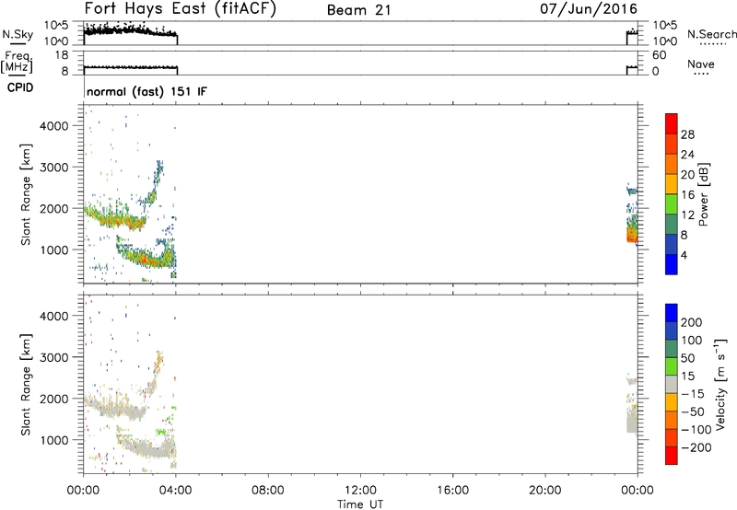Click the date '07/Jun/2016'
Viewport: 737px width, 510px height.
[x=589, y=9]
